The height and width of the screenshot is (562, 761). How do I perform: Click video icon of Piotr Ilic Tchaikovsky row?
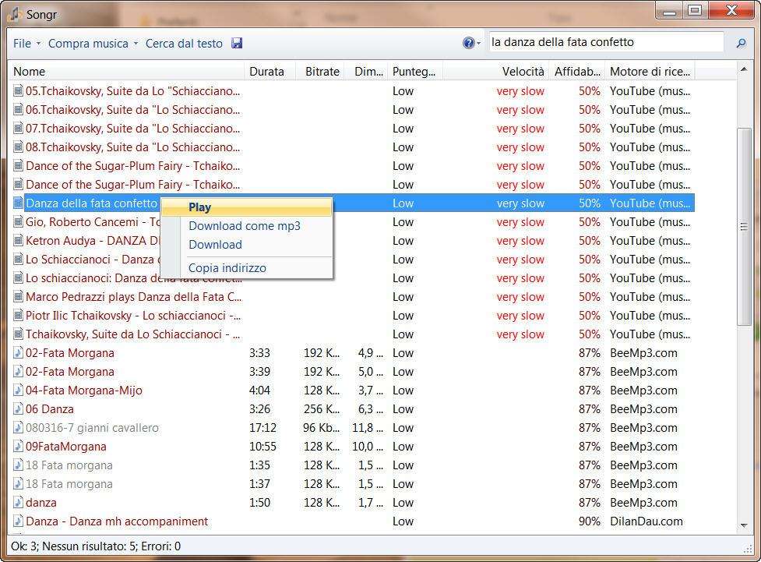tap(18, 315)
